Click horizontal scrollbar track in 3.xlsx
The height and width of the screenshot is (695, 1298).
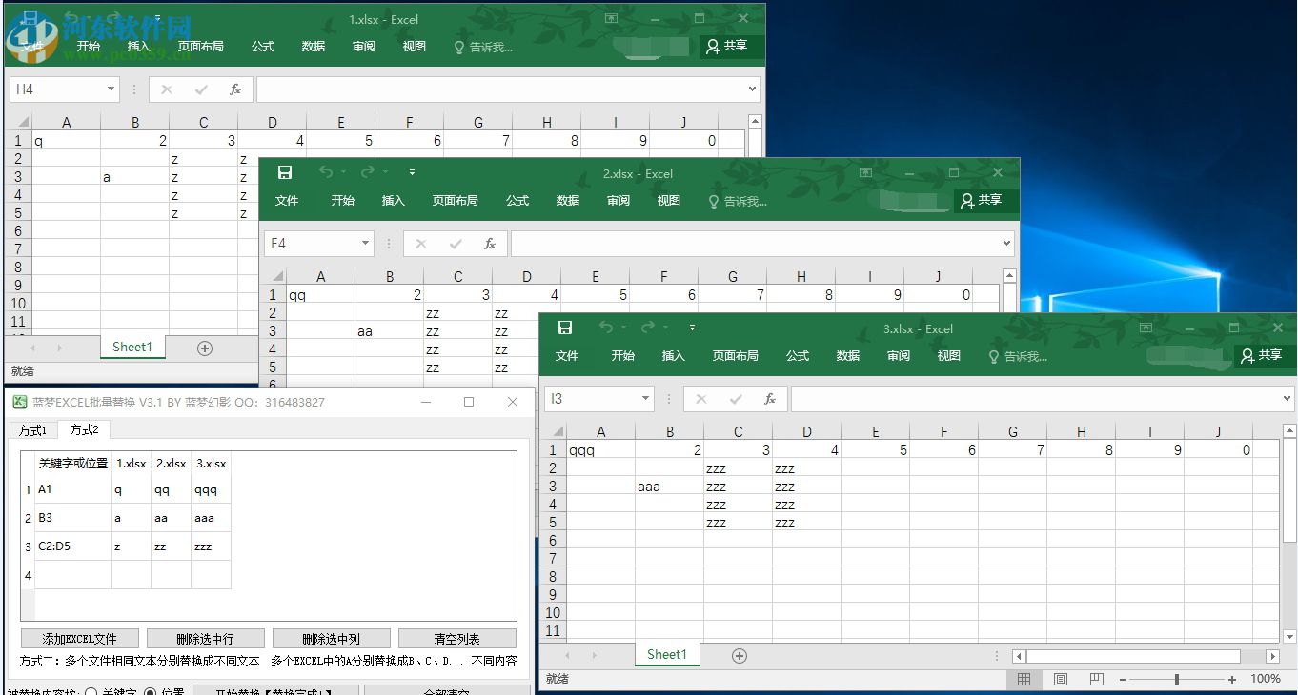tap(1146, 656)
